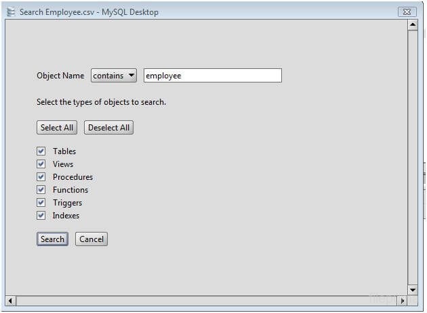
Task: Click the horizontal scrollbar right arrow
Action: [x=402, y=300]
